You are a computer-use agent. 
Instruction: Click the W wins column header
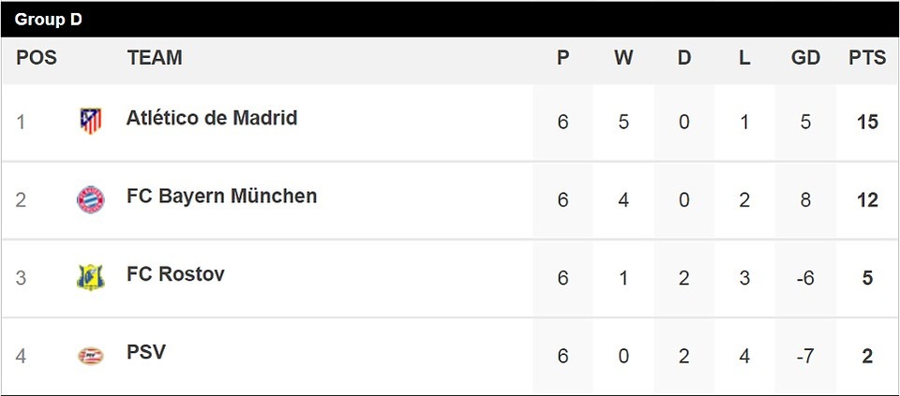point(623,58)
